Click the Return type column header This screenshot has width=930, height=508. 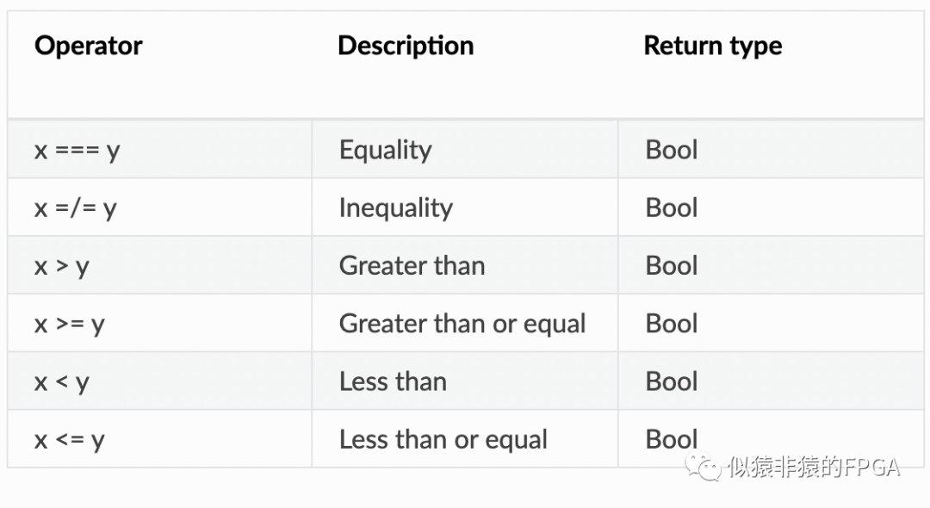coord(713,46)
